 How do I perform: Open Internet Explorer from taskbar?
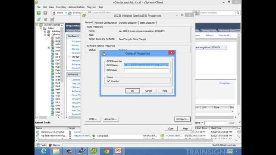pyautogui.click(x=44, y=151)
